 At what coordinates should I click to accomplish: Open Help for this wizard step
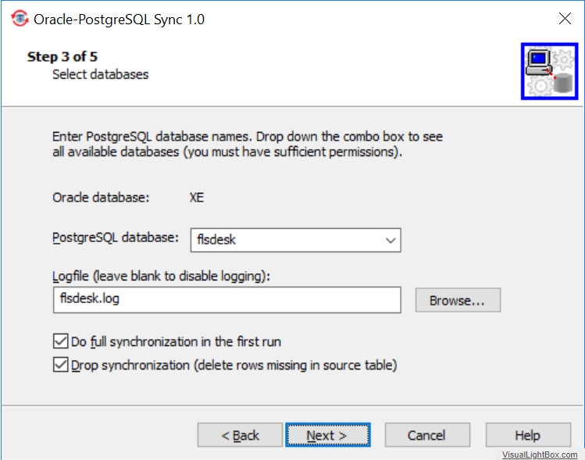tap(528, 435)
